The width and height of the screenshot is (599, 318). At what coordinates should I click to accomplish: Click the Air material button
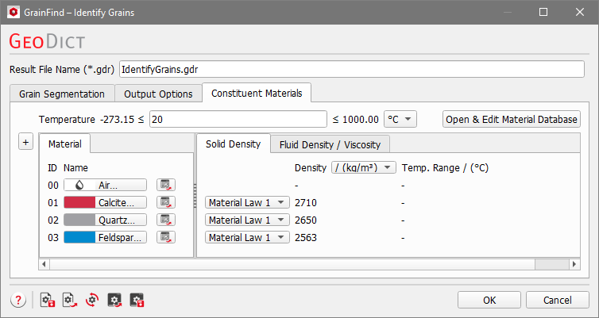click(105, 185)
